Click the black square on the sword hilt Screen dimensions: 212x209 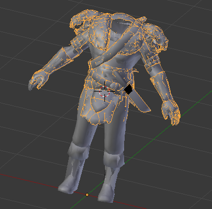(128, 89)
